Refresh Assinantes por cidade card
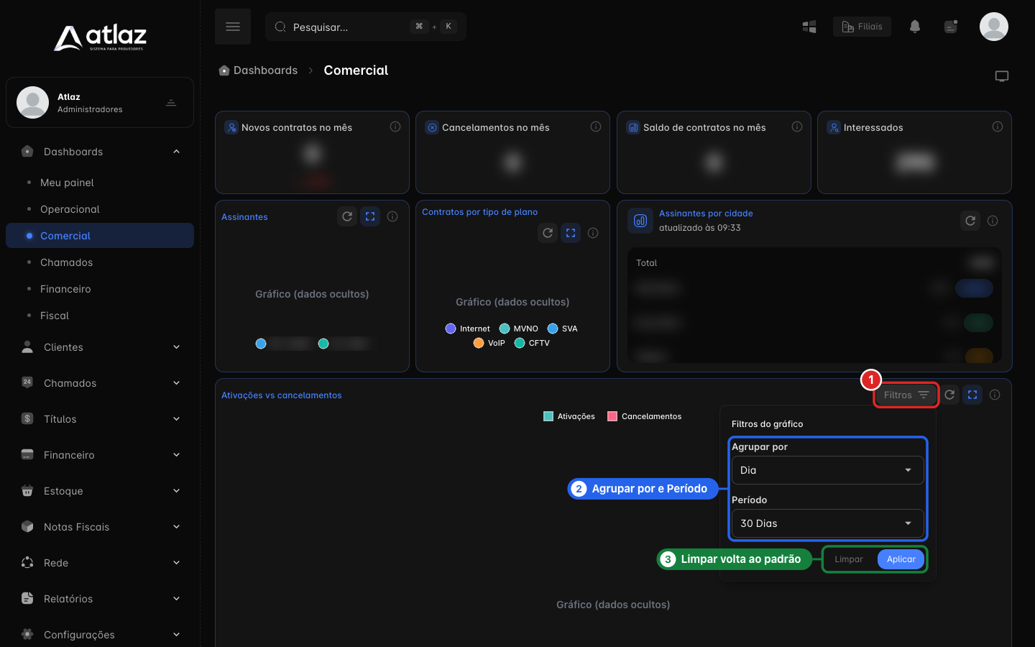This screenshot has height=647, width=1035. 970,221
